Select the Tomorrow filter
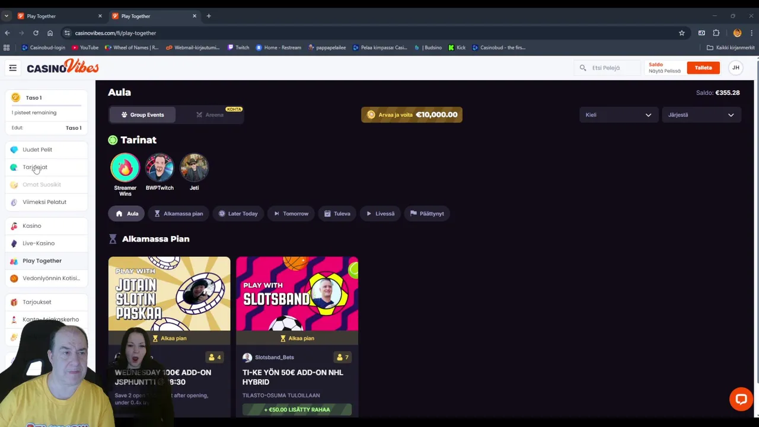This screenshot has height=427, width=759. click(291, 213)
